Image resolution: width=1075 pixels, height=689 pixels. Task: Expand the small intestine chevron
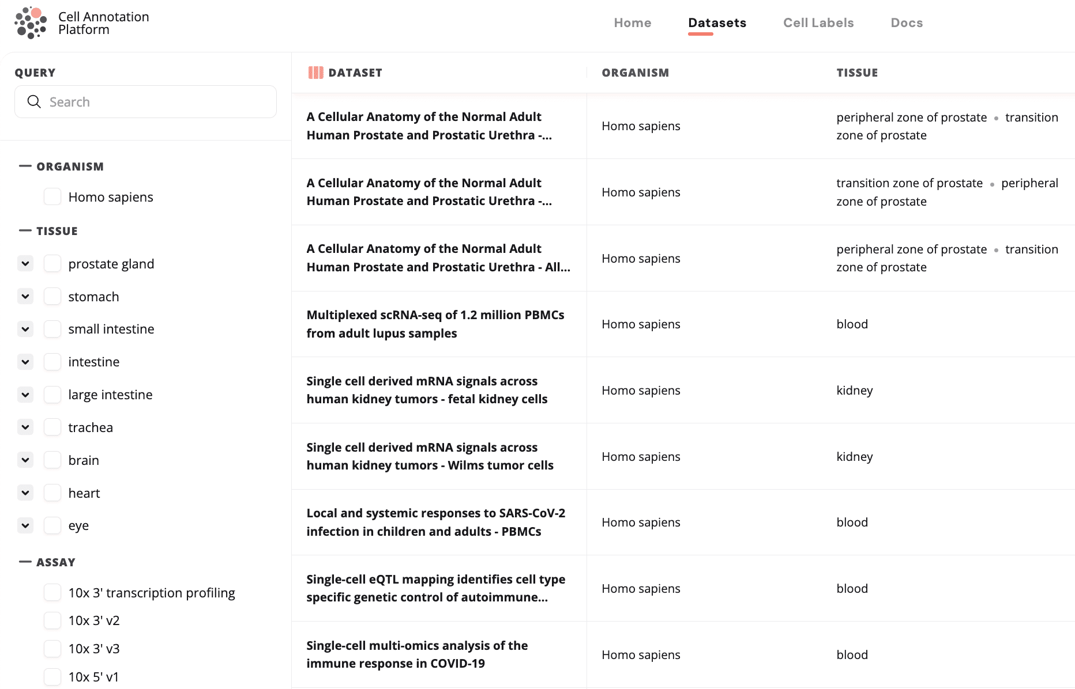25,329
